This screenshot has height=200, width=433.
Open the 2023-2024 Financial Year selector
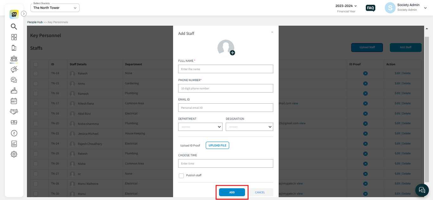pyautogui.click(x=346, y=5)
